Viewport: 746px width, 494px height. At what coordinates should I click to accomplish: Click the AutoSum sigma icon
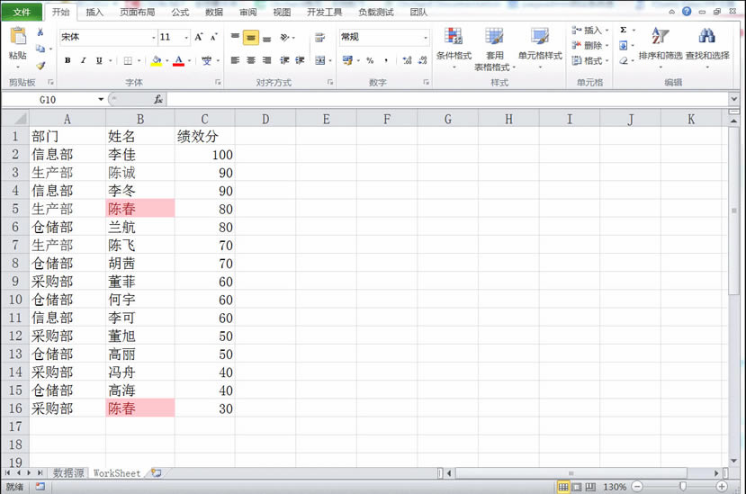(624, 30)
